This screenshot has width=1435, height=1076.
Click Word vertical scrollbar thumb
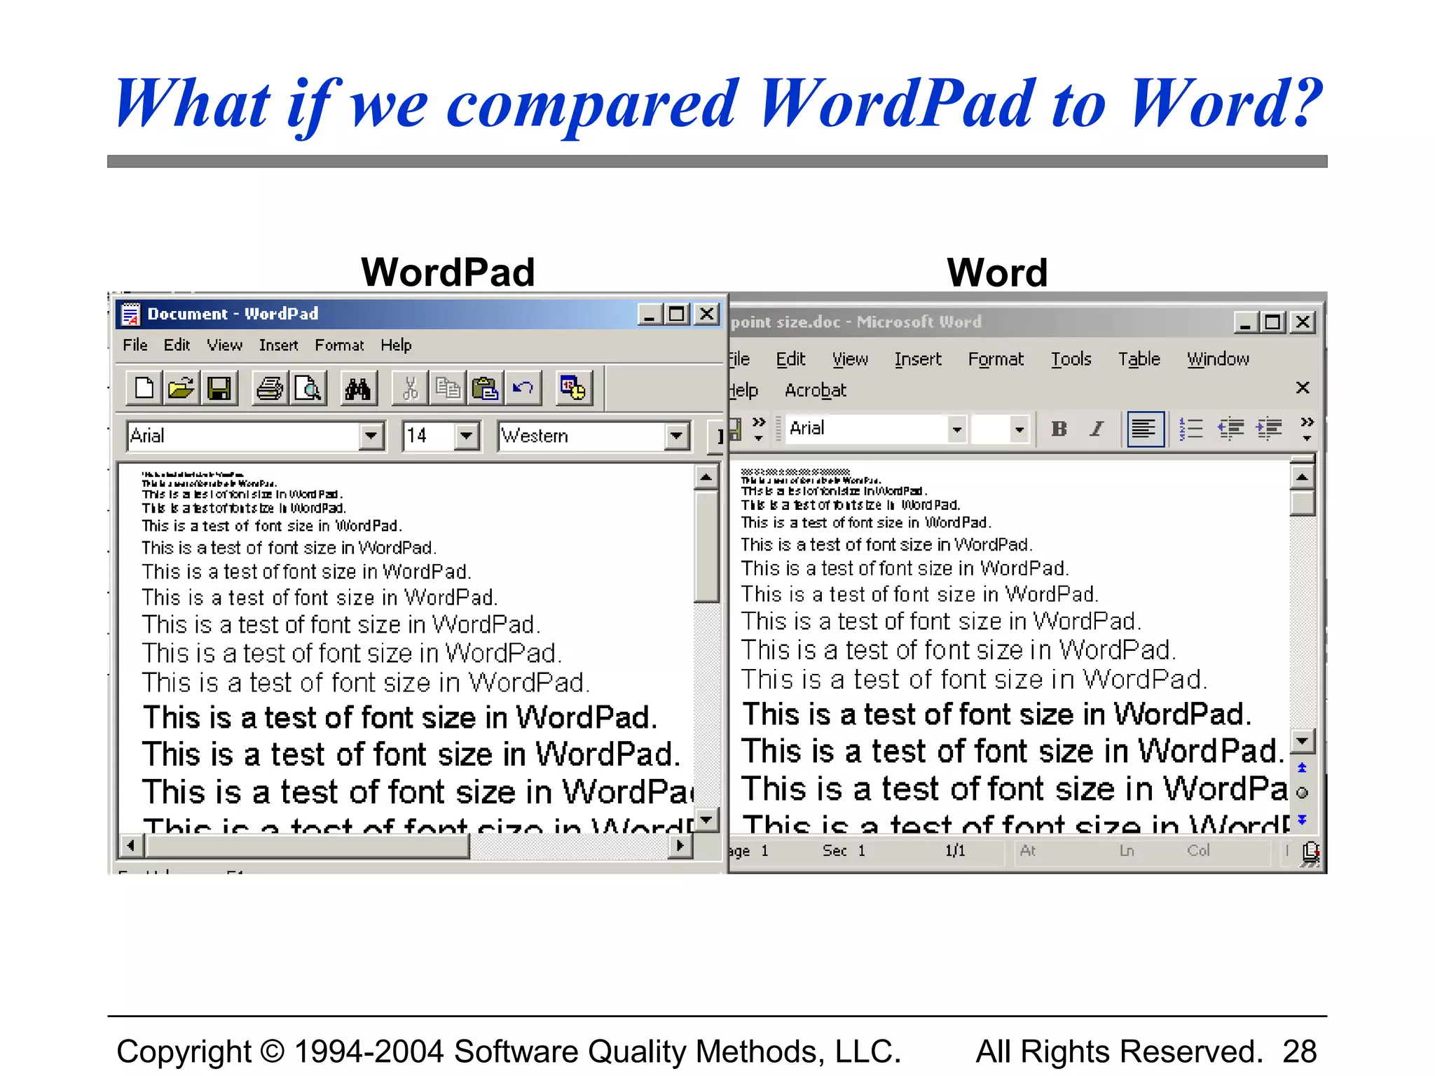pos(1303,503)
